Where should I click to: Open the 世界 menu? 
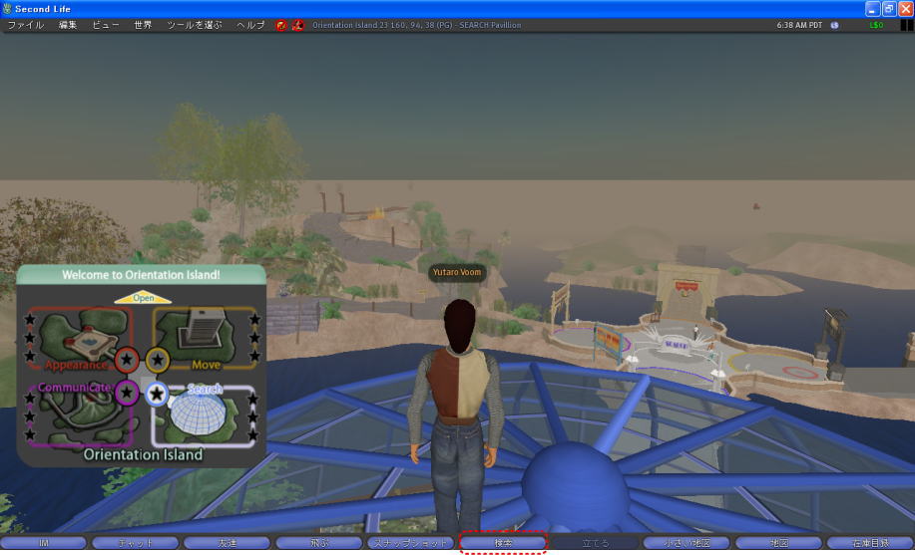click(143, 25)
